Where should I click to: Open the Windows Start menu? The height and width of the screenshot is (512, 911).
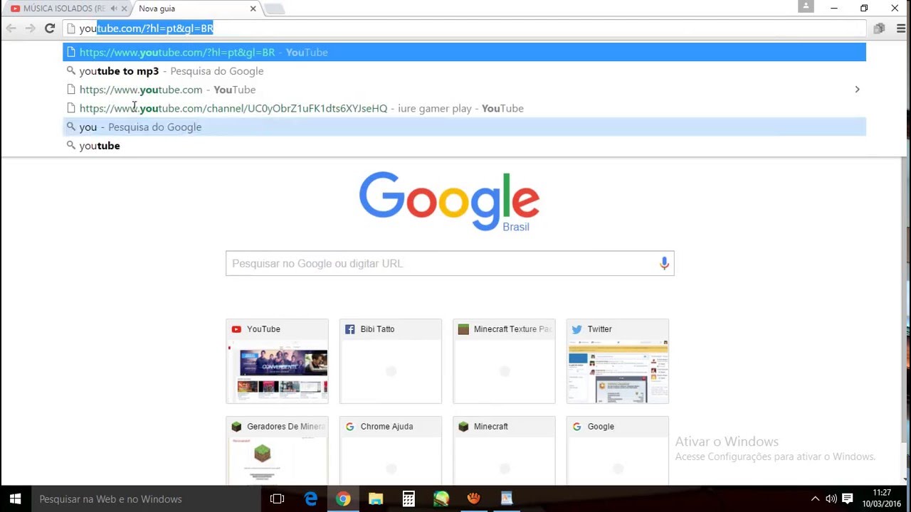[x=16, y=498]
